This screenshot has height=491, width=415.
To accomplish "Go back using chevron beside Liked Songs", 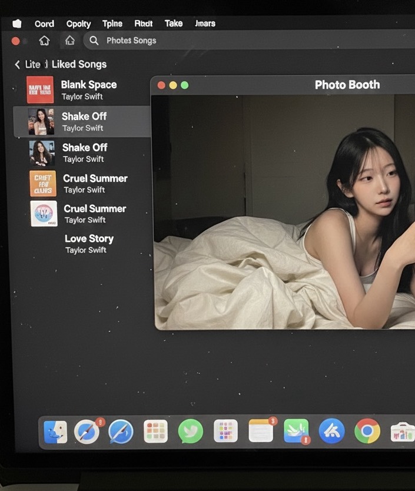I will [17, 65].
